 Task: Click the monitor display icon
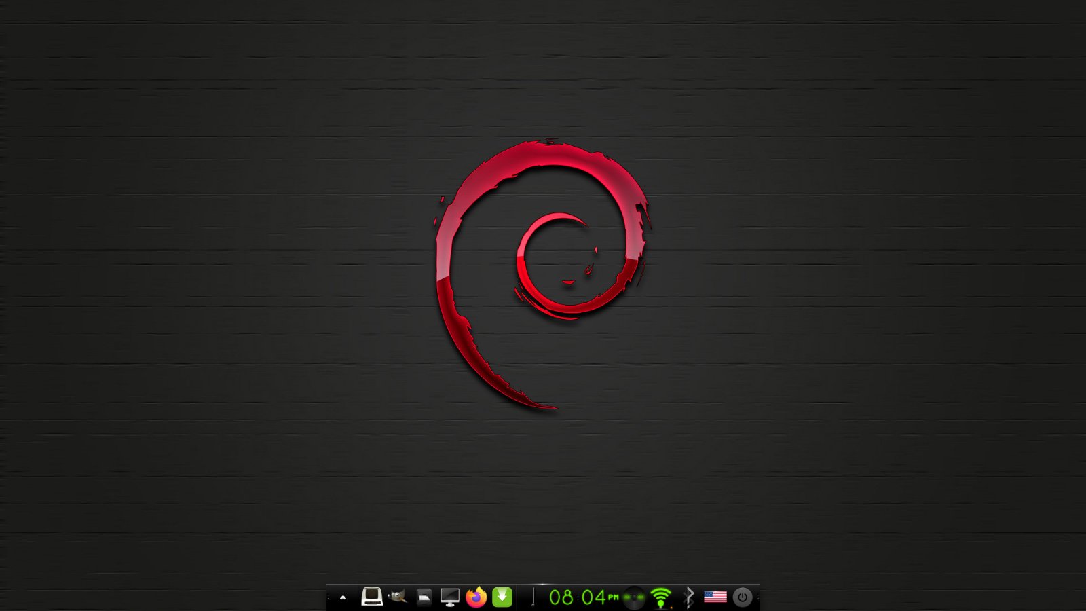(450, 597)
